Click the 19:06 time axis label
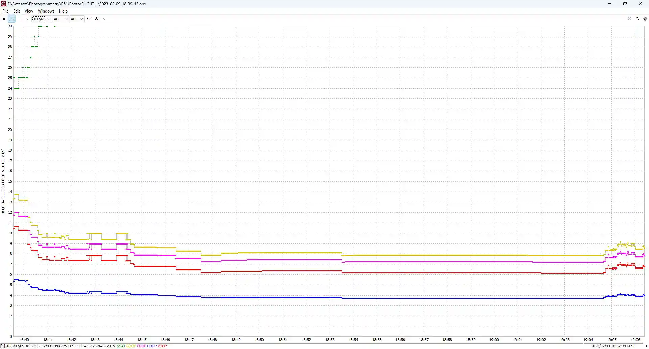 click(x=635, y=340)
